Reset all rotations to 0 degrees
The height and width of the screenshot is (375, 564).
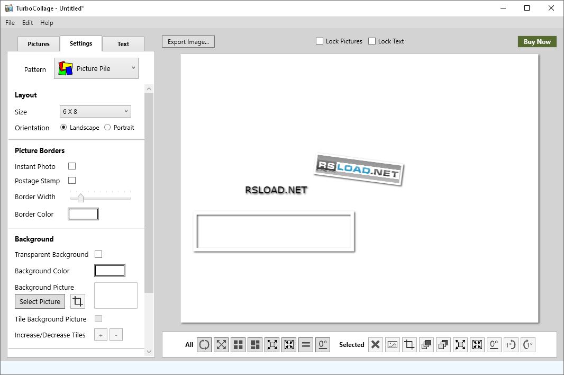pos(323,345)
